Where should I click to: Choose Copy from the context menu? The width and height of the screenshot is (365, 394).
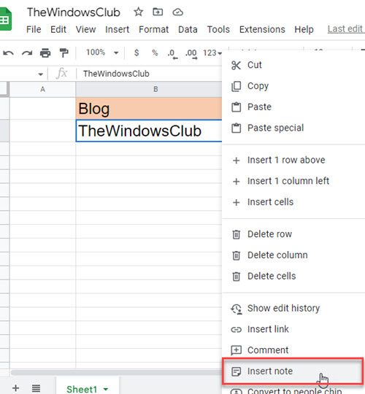293,86
